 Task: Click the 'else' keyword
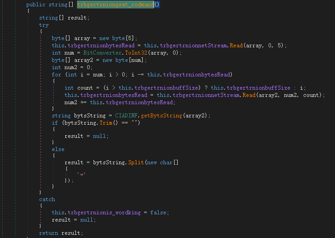point(58,149)
